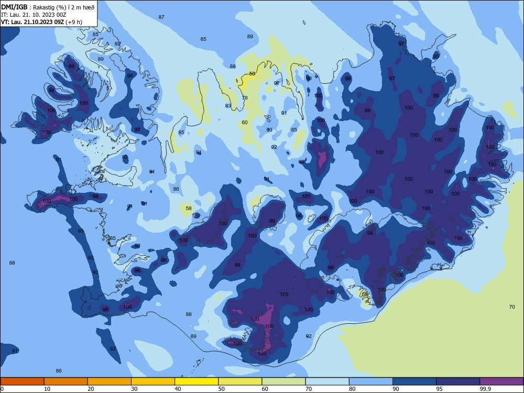The height and width of the screenshot is (393, 524).
Task: Pick the purple above-99.9 legend swatch
Action: point(501,381)
